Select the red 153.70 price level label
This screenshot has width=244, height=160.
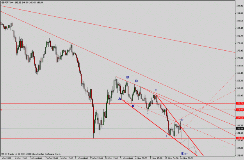coord(240,103)
